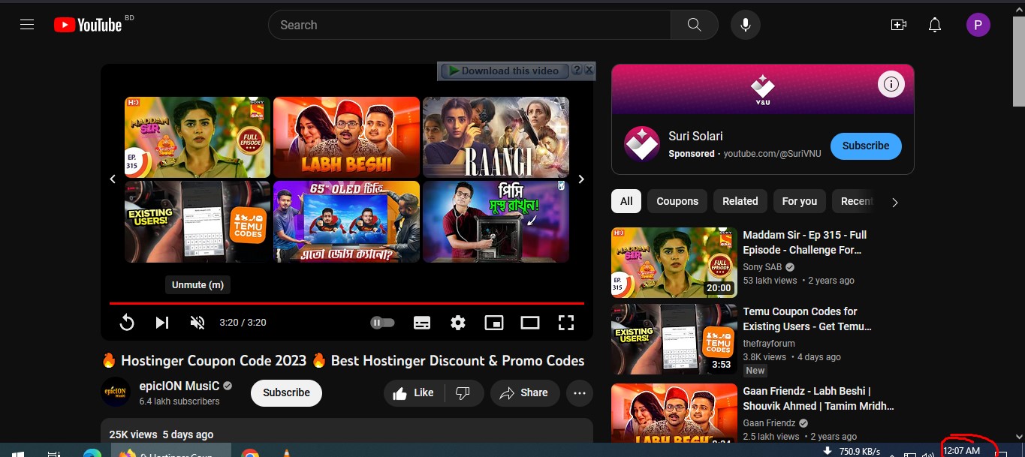The width and height of the screenshot is (1025, 457).
Task: Open the PC repair end-screen thumbnail
Action: pyautogui.click(x=496, y=221)
